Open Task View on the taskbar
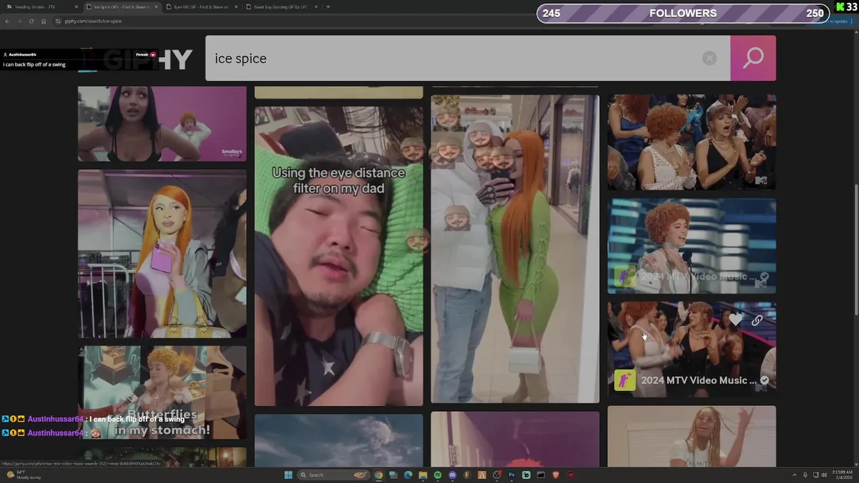This screenshot has height=483, width=859. click(x=393, y=475)
